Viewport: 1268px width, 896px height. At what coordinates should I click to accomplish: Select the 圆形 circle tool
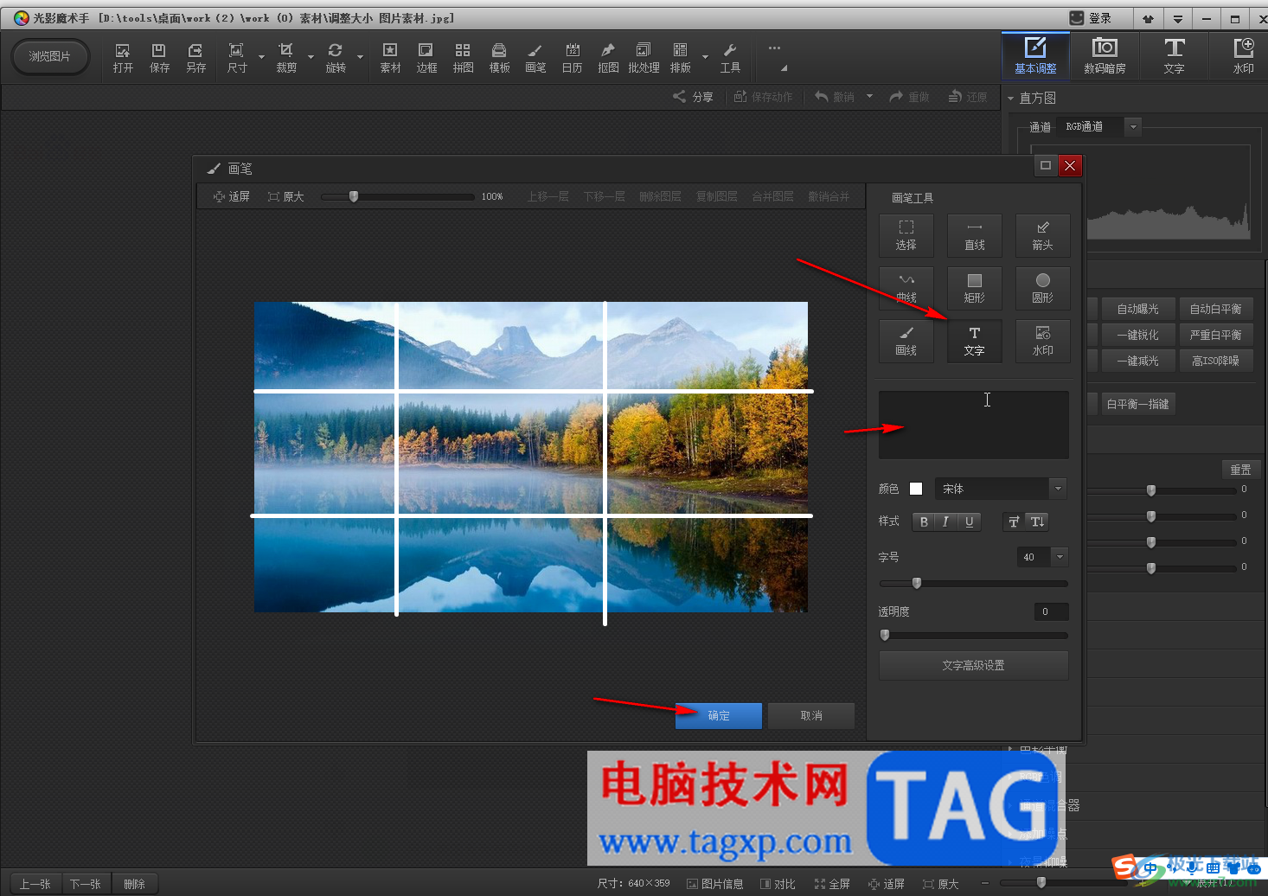coord(1042,288)
